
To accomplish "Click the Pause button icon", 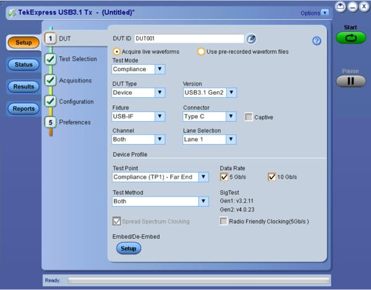I will click(x=351, y=81).
